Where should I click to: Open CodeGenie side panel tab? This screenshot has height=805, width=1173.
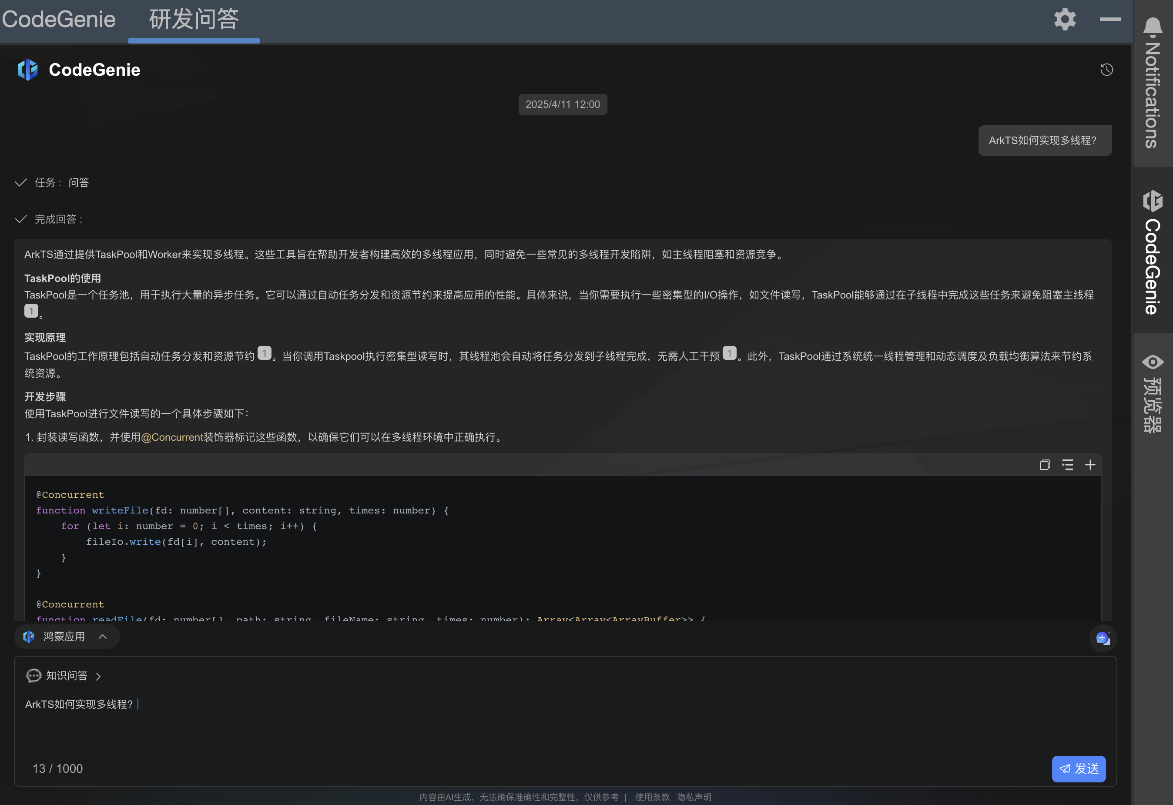pos(1153,252)
